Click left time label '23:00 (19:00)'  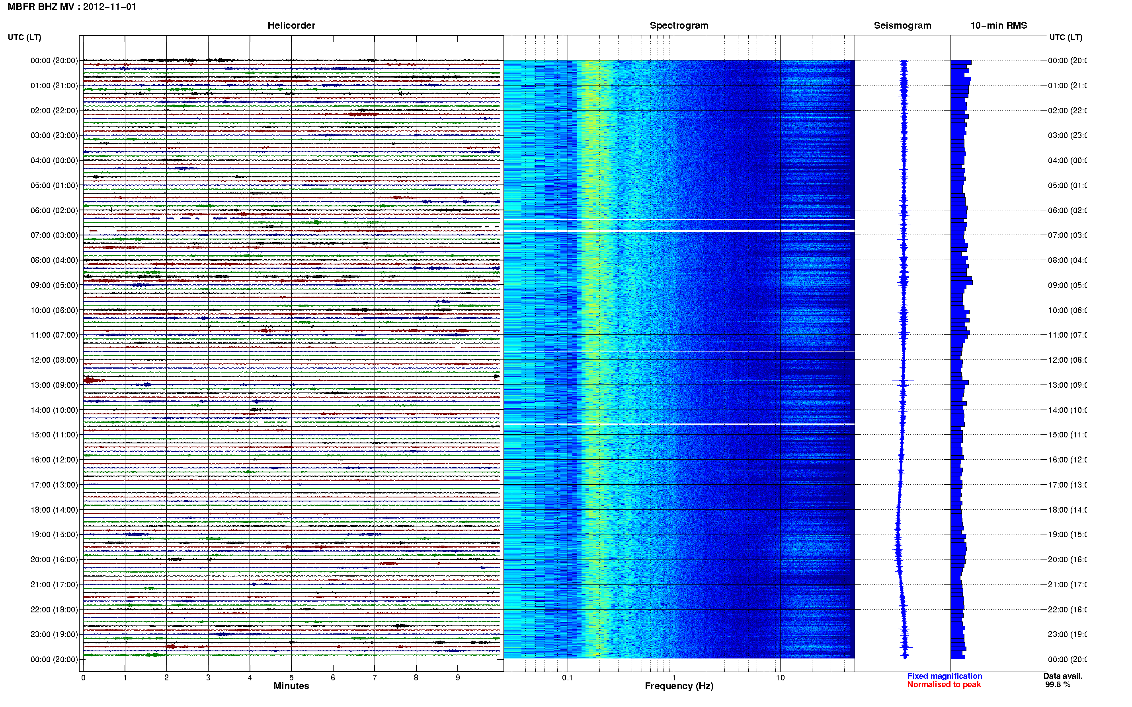[x=54, y=635]
